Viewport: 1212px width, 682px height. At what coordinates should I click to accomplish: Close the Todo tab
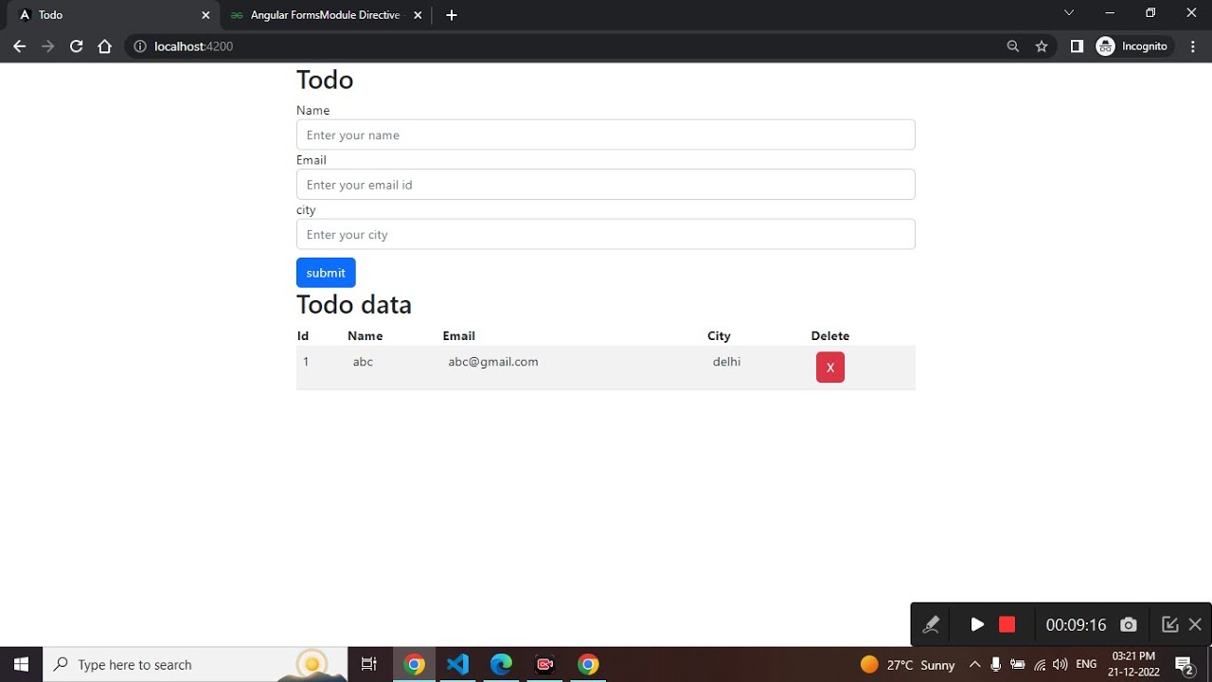tap(205, 15)
